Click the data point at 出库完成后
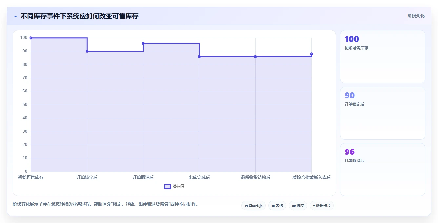 199,57
